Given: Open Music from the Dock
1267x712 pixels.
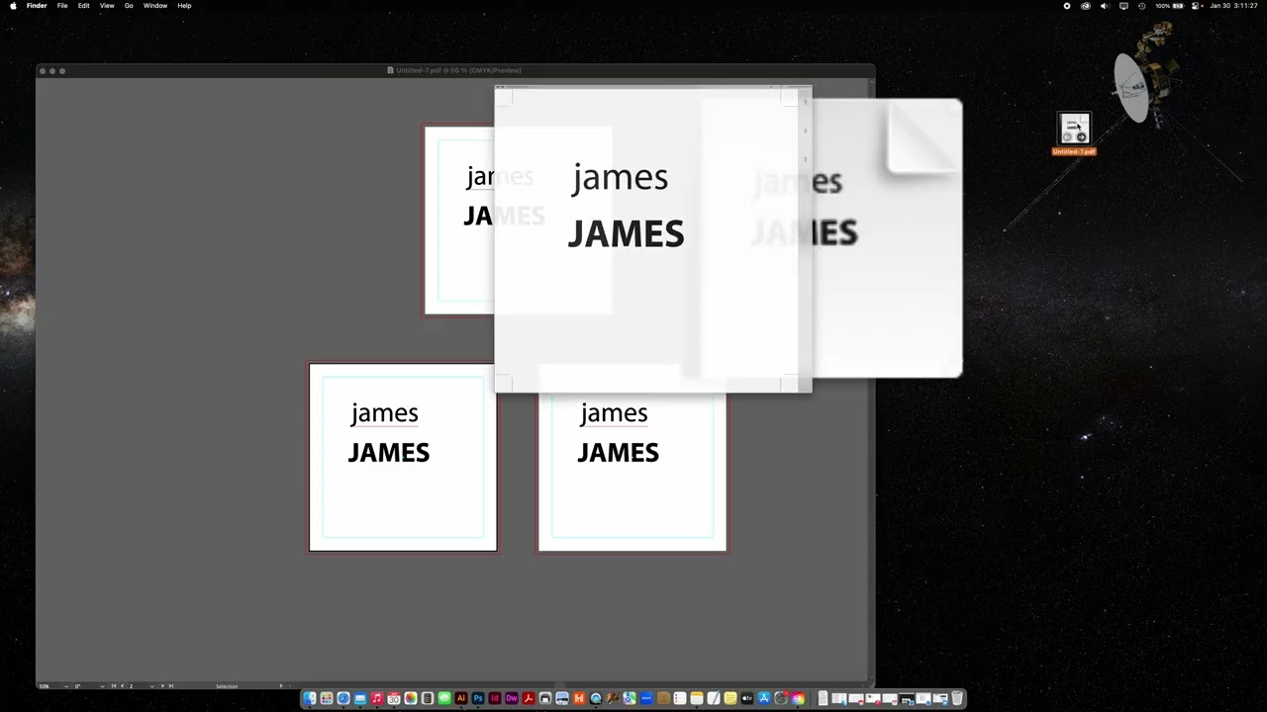Looking at the screenshot, I should [x=377, y=699].
